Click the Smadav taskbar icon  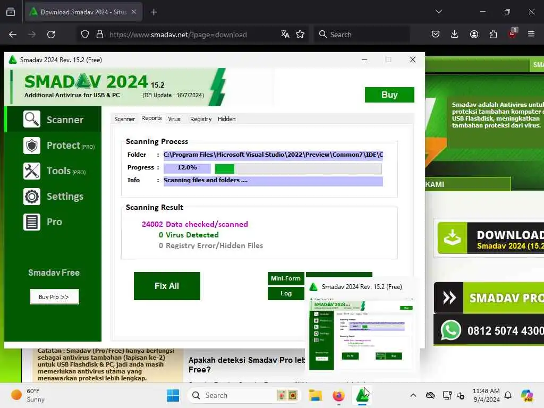[x=362, y=395]
